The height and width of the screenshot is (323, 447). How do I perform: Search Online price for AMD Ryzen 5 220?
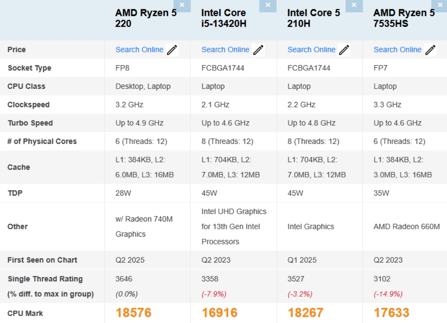[x=139, y=50]
